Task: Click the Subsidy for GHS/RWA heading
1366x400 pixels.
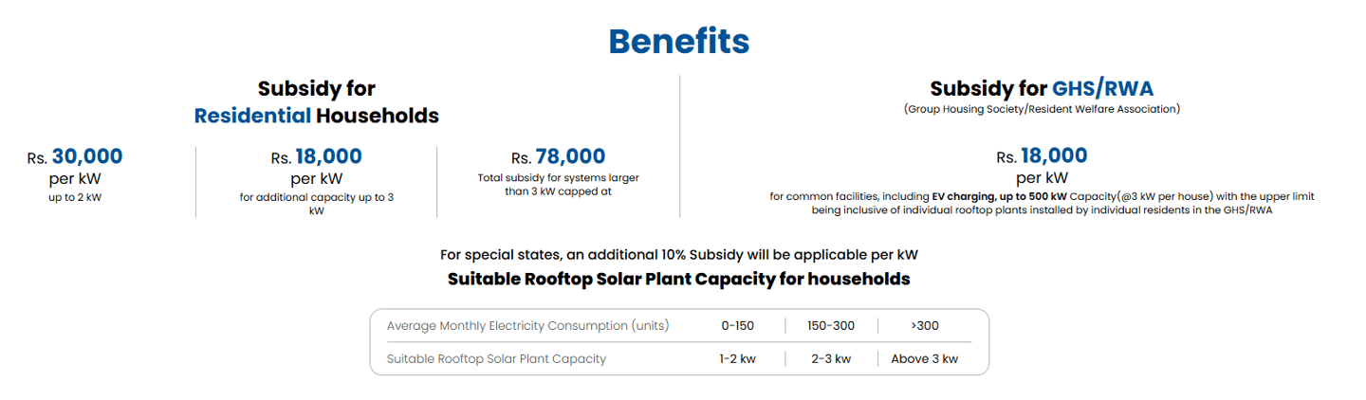Action: (x=1042, y=89)
